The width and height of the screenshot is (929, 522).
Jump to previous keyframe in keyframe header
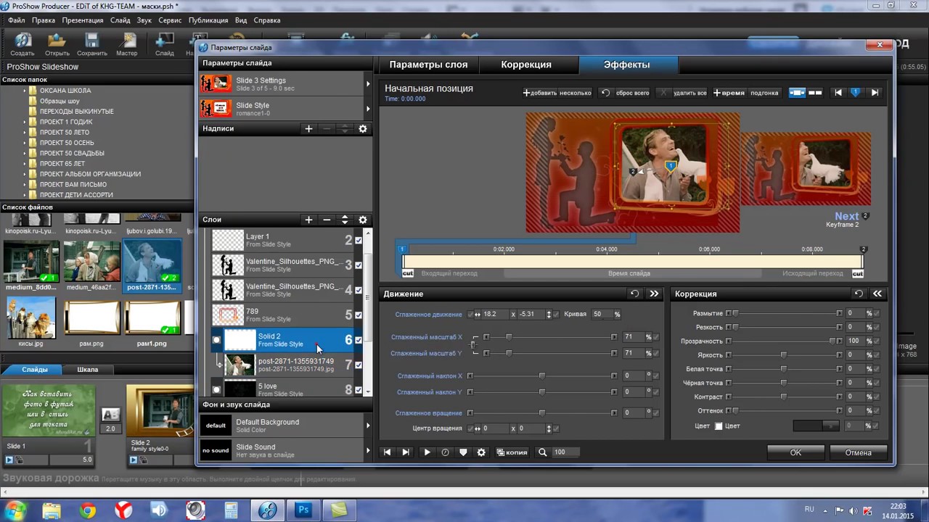click(838, 93)
